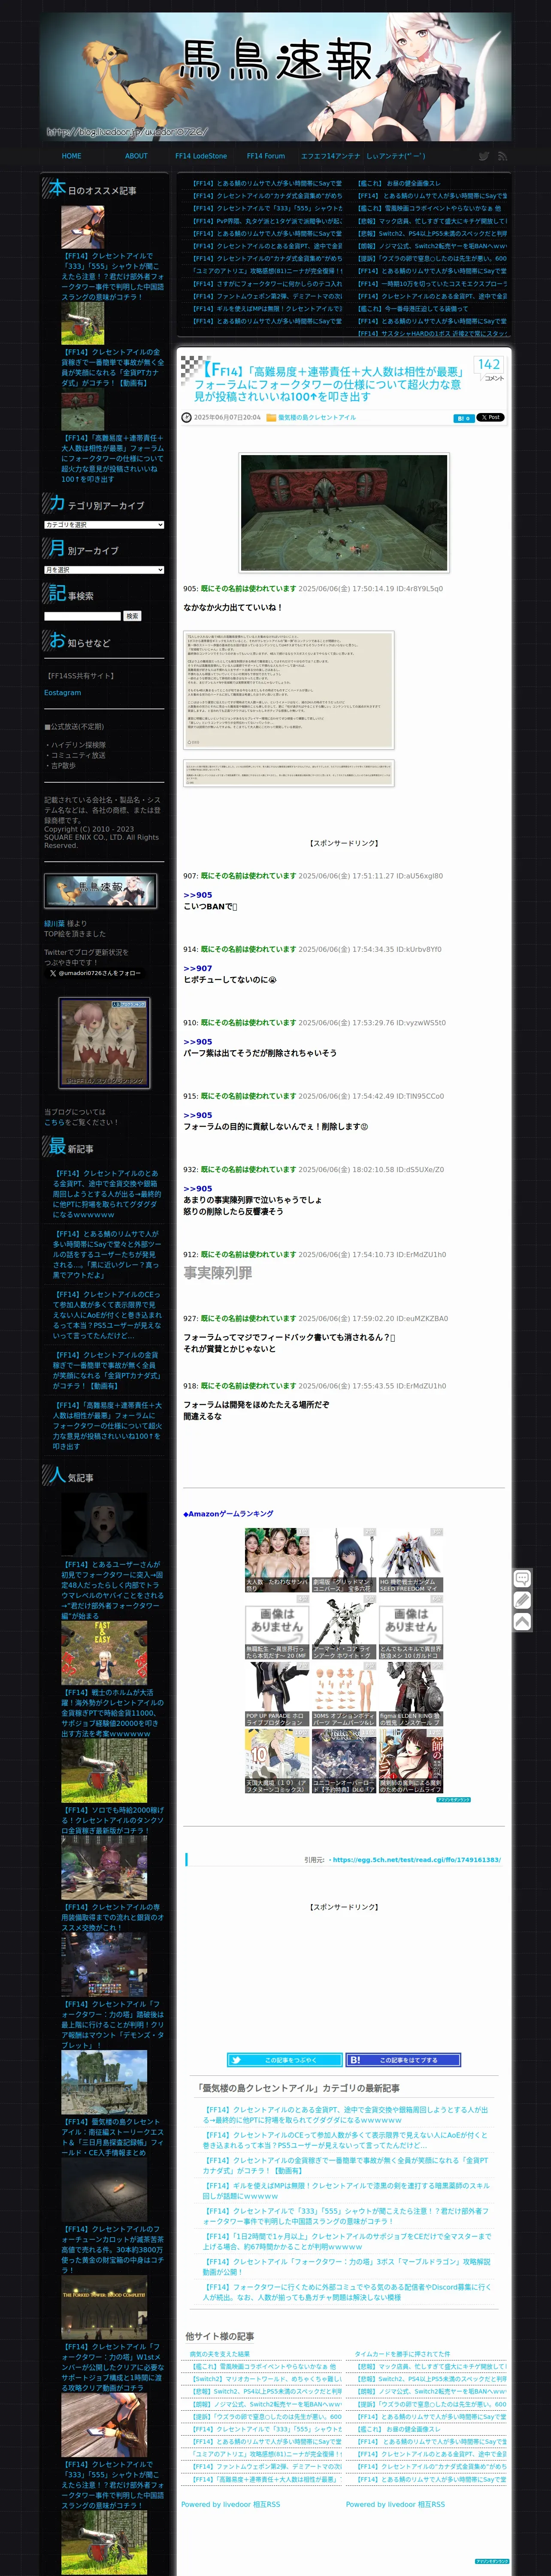Open the FF14 LodeStone menu item
The height and width of the screenshot is (2576, 551).
201,156
